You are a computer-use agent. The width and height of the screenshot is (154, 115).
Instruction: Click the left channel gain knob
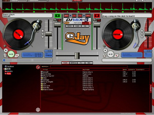pos(55,20)
